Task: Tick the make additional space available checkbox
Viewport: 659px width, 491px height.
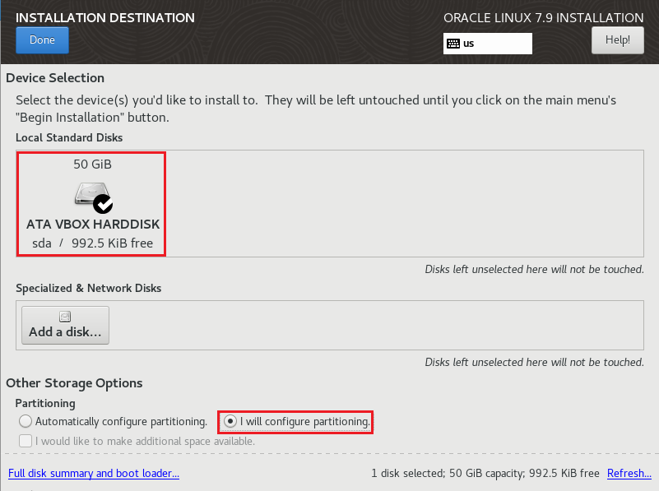Action: pos(26,441)
